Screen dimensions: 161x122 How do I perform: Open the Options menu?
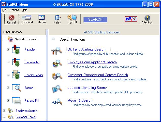[x=14, y=10]
